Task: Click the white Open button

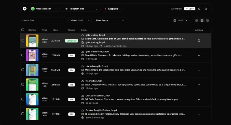Action: [x=190, y=9]
